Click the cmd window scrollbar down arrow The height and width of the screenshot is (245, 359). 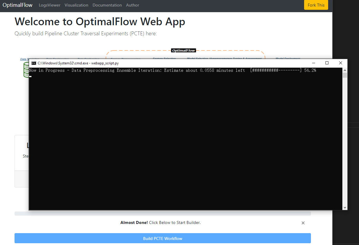tap(345, 208)
